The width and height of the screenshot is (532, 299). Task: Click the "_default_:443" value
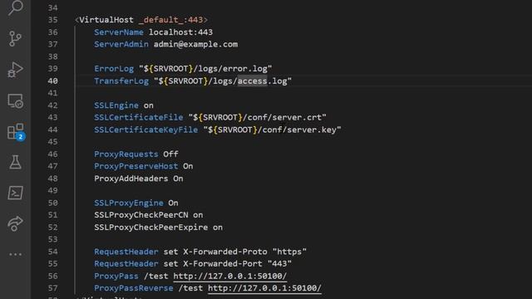[170, 20]
